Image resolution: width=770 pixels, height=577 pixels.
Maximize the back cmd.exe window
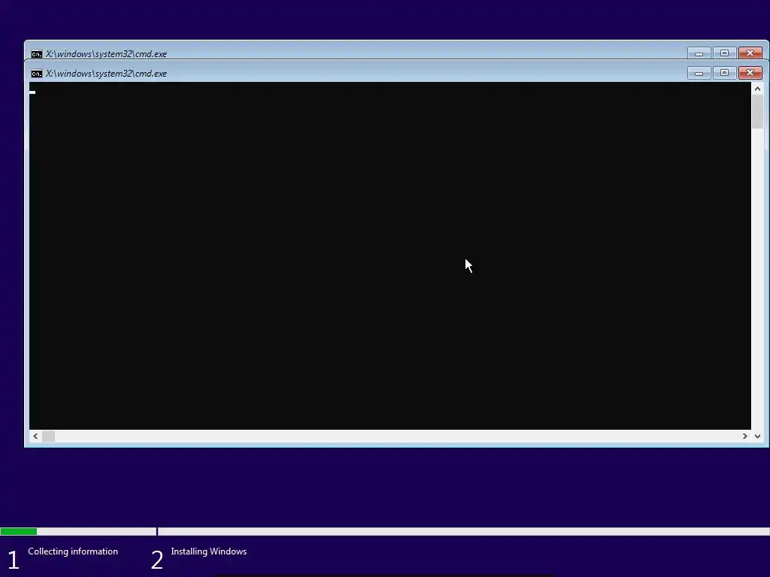[x=724, y=53]
